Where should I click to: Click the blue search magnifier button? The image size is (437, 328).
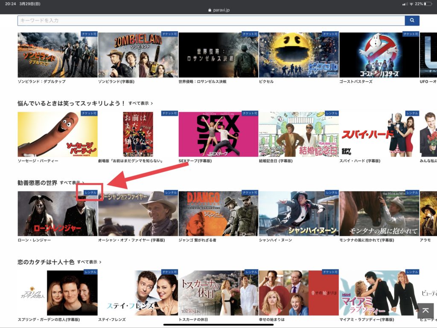coord(412,20)
